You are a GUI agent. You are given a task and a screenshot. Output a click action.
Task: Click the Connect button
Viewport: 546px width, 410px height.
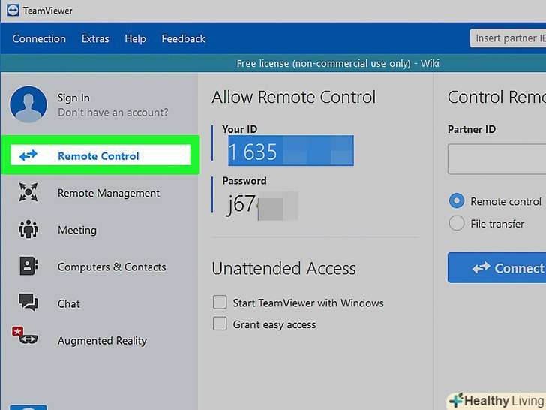(497, 268)
